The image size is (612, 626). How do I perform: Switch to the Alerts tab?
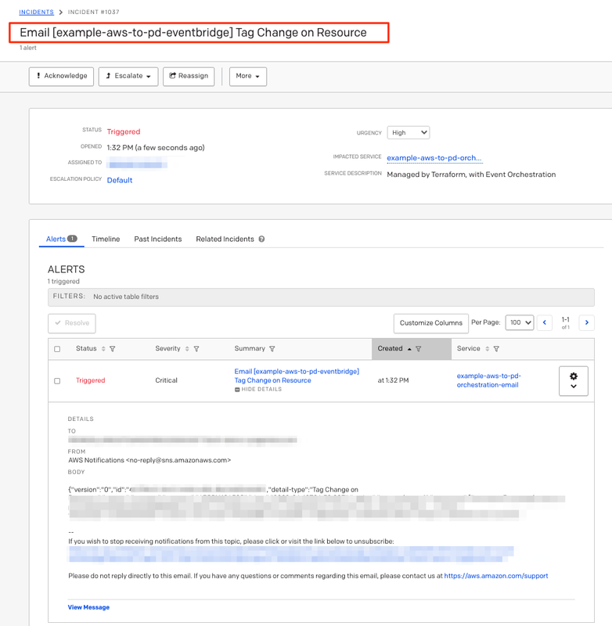(61, 239)
